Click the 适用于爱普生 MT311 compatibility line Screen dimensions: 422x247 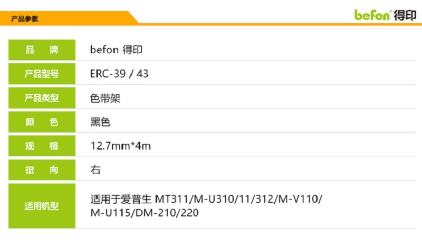point(206,199)
